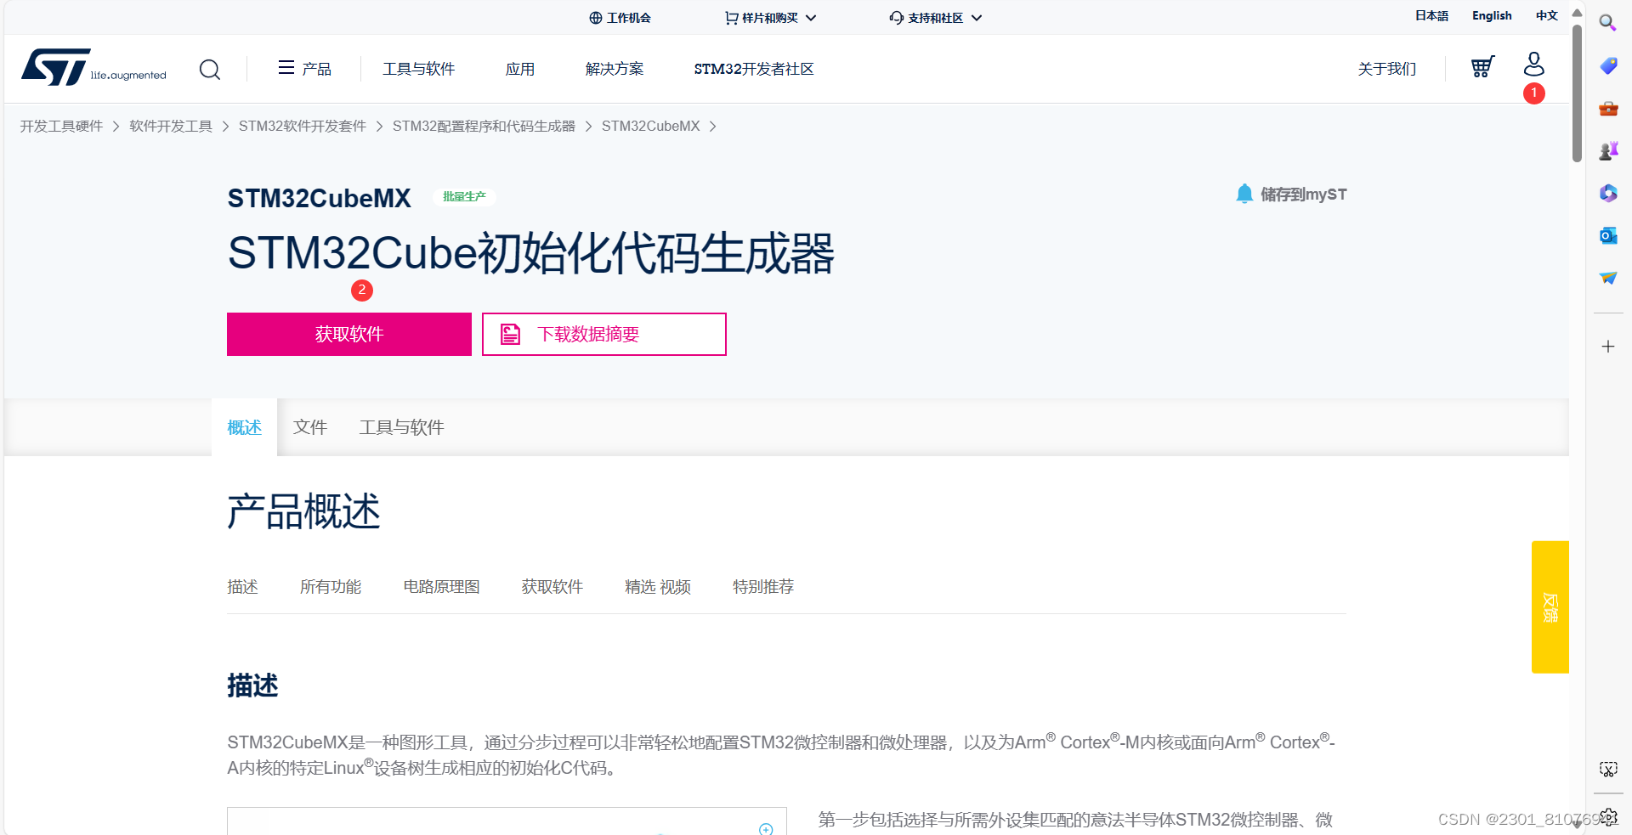The image size is (1632, 835).
Task: Click the sidebar screenshot icon
Action: pos(1608,770)
